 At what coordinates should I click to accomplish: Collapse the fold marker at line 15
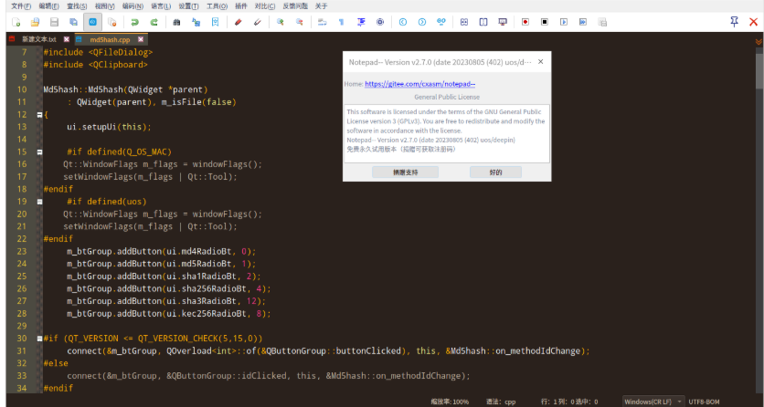coord(39,152)
